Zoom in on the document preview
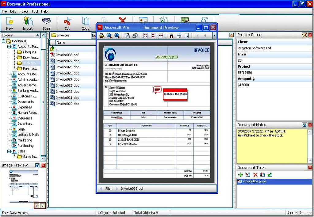The width and height of the screenshot is (314, 217). click(117, 36)
